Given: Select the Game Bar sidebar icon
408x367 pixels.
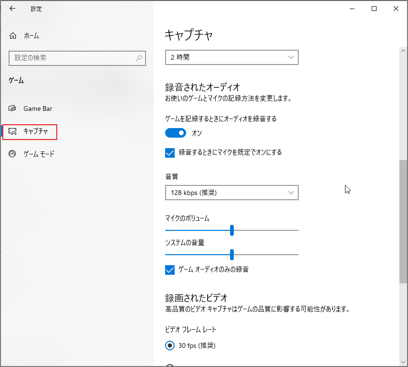Looking at the screenshot, I should click(12, 108).
